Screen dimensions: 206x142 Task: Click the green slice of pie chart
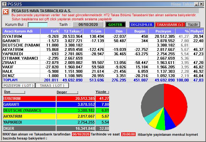point(161,122)
